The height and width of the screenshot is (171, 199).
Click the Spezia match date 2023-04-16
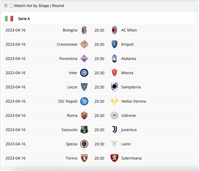(16, 144)
